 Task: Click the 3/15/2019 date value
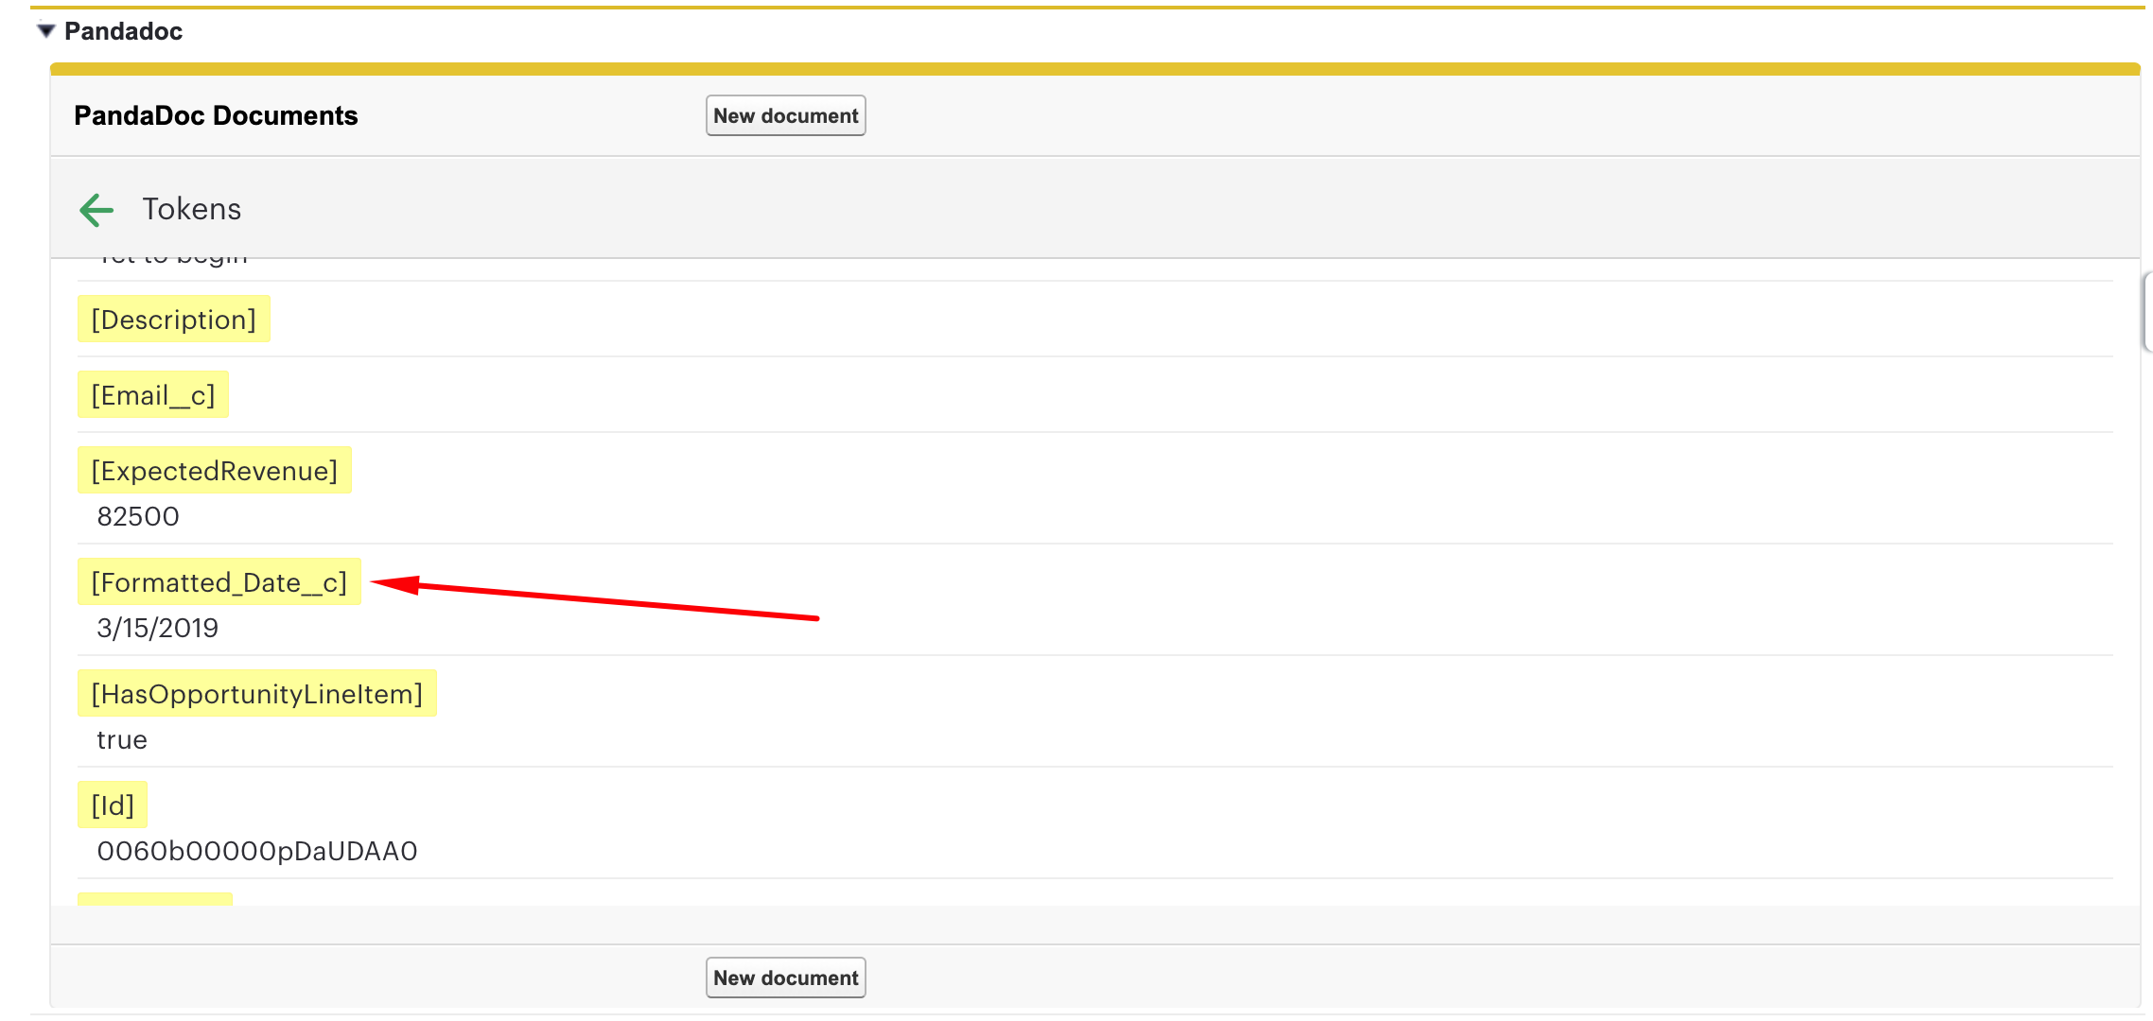click(x=157, y=628)
